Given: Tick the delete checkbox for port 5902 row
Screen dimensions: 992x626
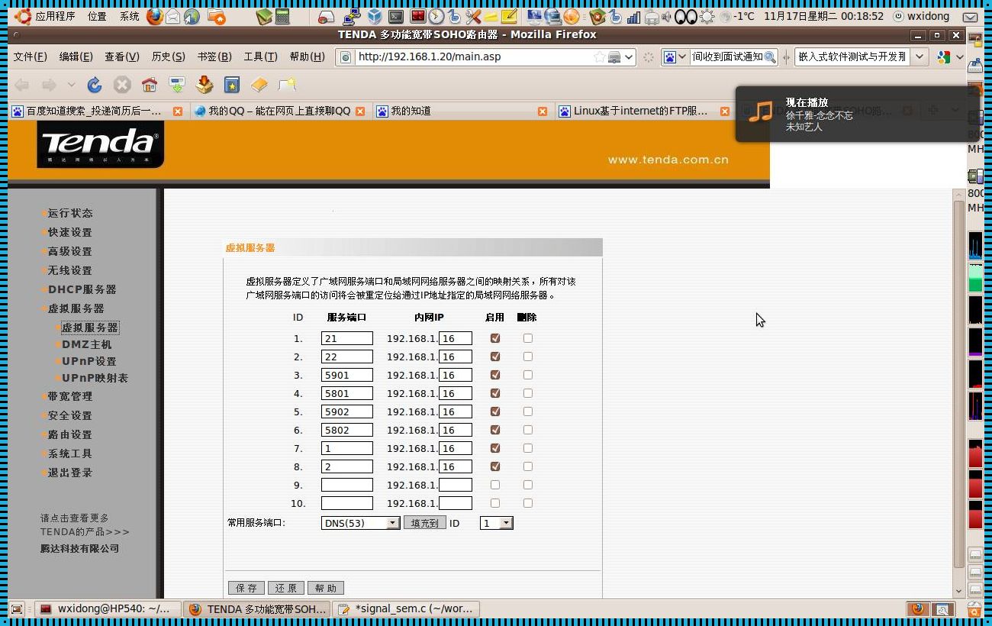Looking at the screenshot, I should click(528, 411).
